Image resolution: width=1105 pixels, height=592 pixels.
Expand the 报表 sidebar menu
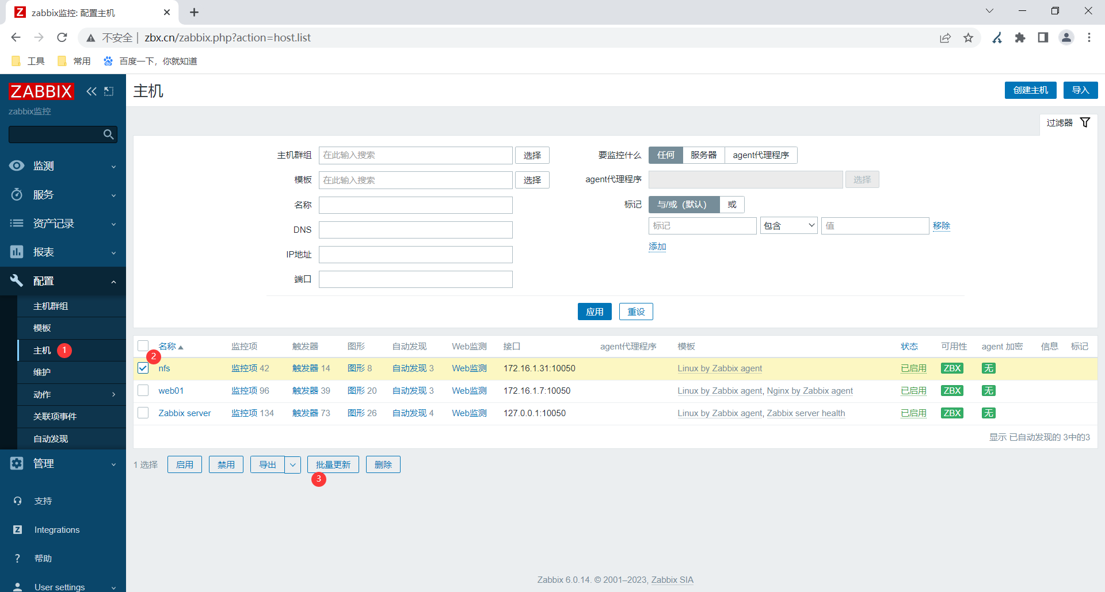point(63,252)
